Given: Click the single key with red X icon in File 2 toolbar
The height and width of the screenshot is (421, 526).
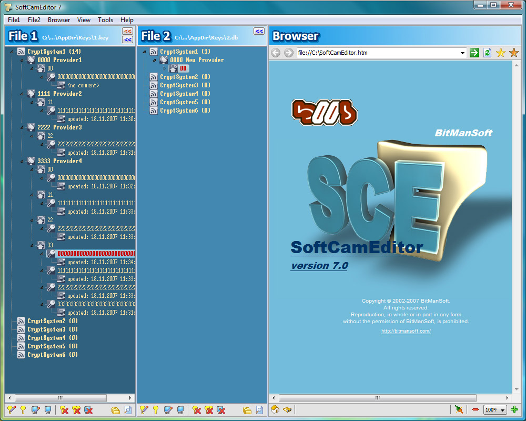Looking at the screenshot, I should coord(197,410).
